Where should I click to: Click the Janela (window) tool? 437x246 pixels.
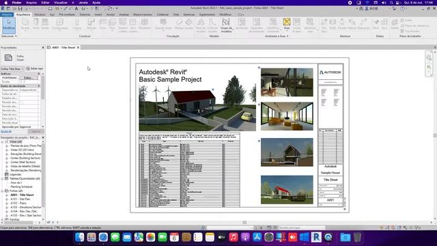45,24
